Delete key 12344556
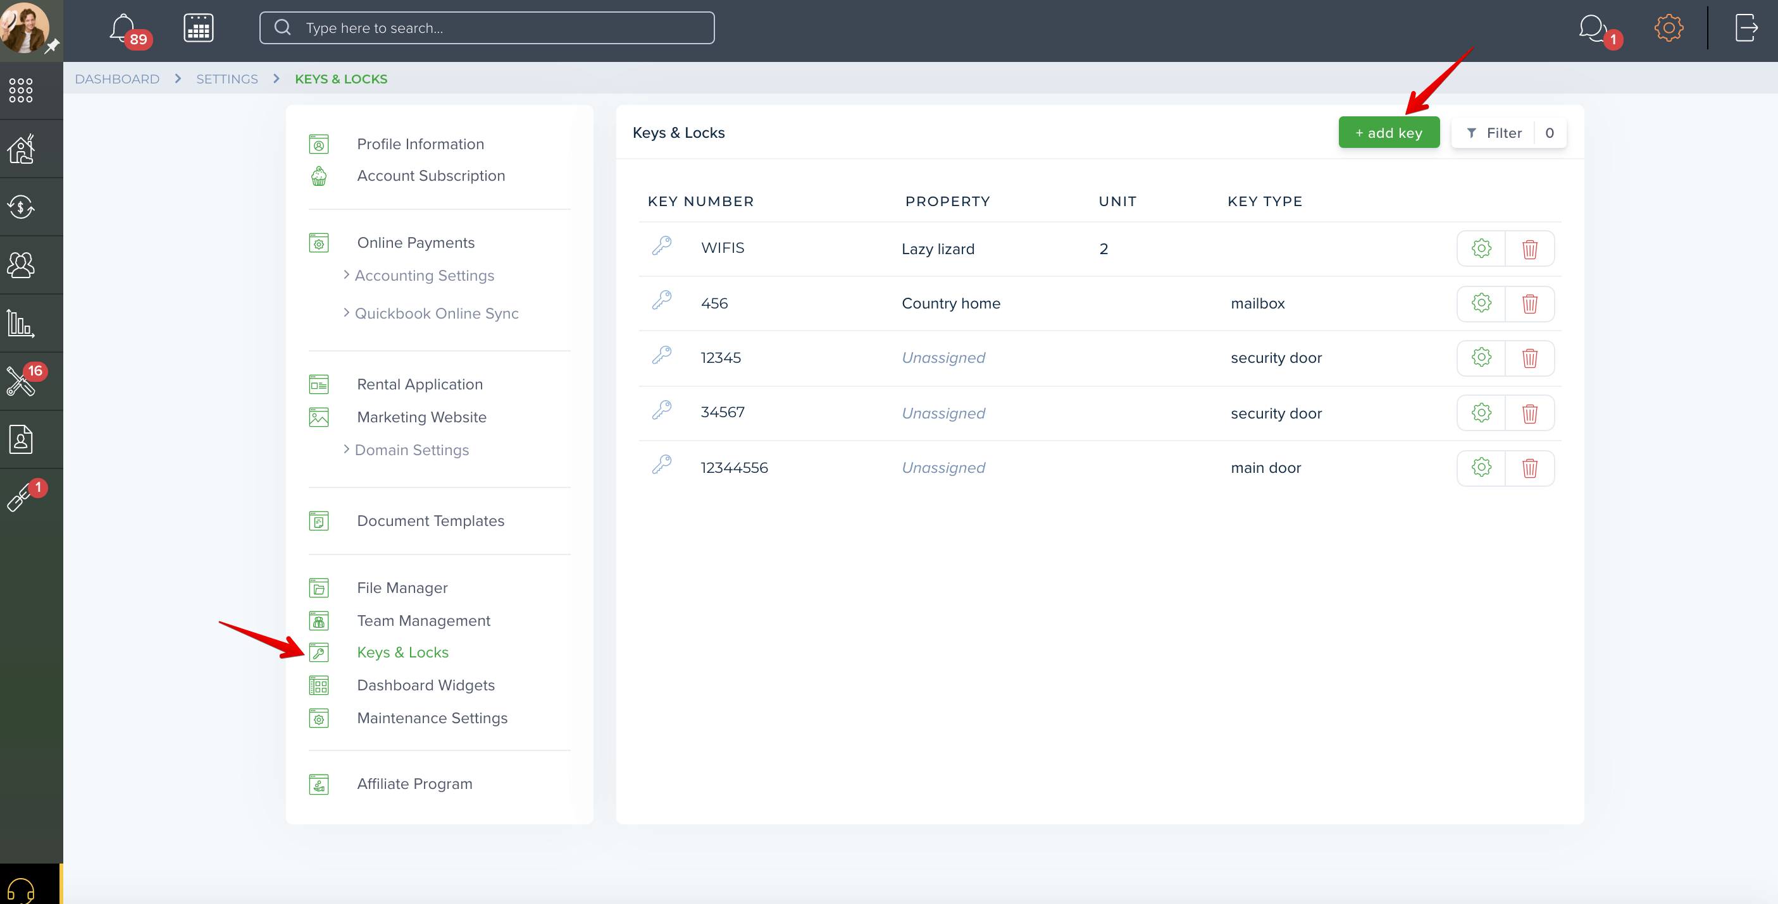Image resolution: width=1778 pixels, height=904 pixels. pos(1529,468)
